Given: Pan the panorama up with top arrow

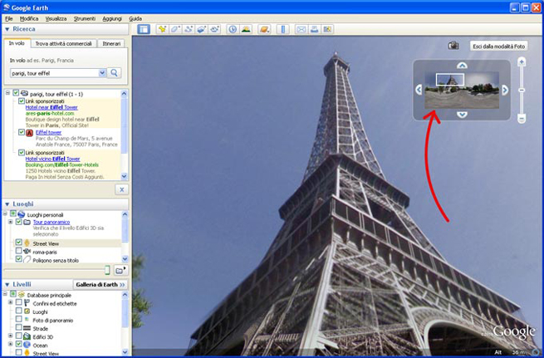Looking at the screenshot, I should [x=462, y=66].
